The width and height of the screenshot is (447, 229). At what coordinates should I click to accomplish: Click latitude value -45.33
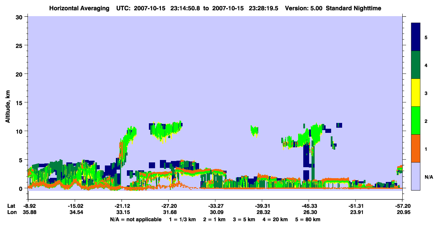[x=309, y=206]
